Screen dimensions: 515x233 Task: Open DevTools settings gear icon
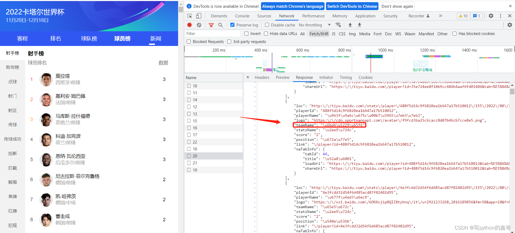(491, 16)
